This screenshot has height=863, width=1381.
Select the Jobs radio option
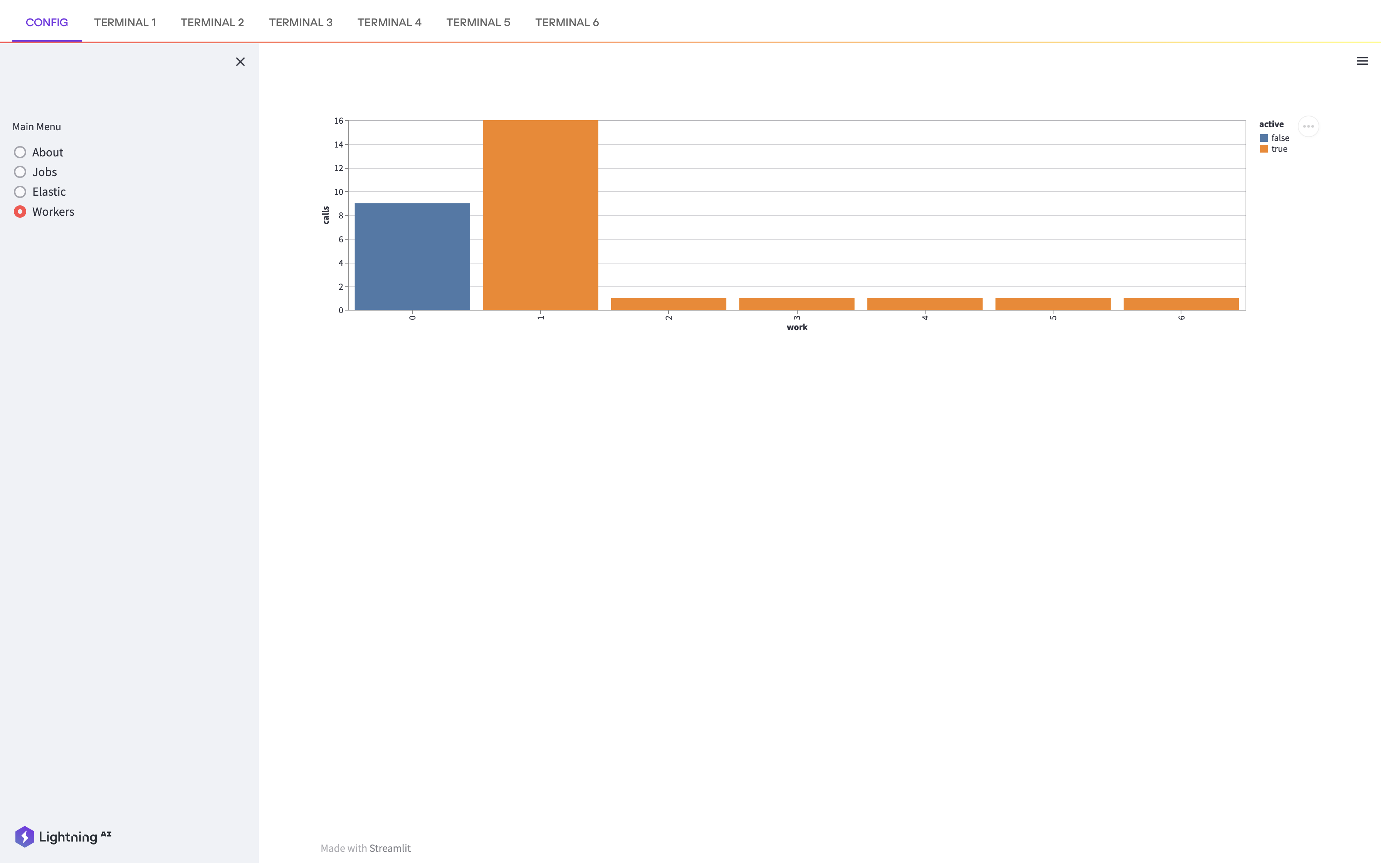20,172
